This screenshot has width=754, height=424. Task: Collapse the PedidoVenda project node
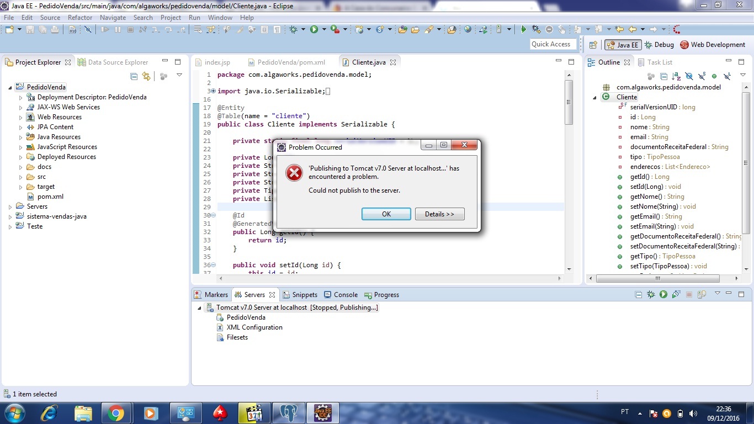pyautogui.click(x=10, y=87)
